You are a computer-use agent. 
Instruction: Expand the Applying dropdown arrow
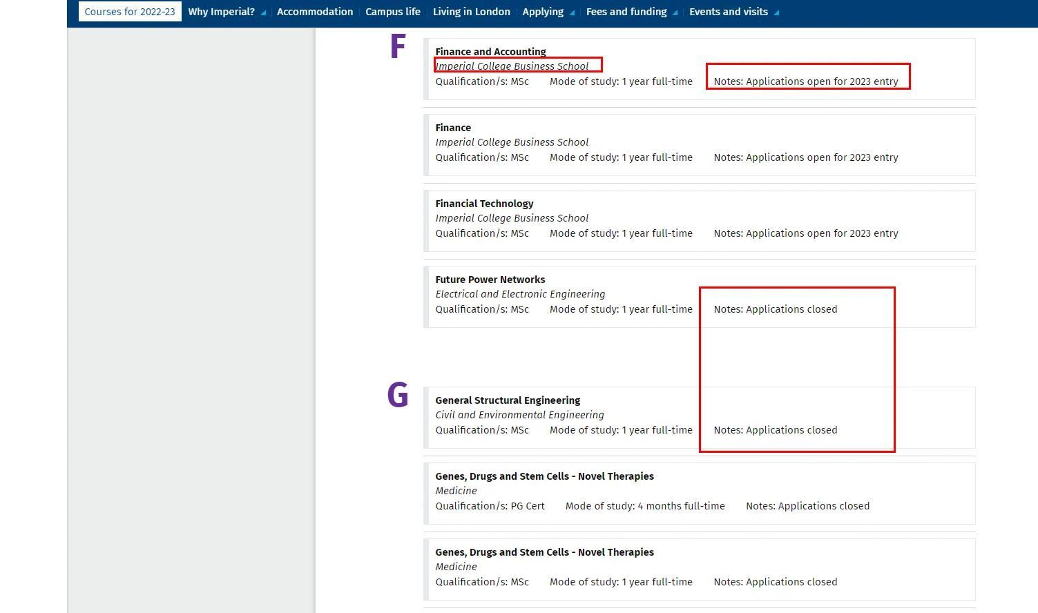(x=572, y=12)
